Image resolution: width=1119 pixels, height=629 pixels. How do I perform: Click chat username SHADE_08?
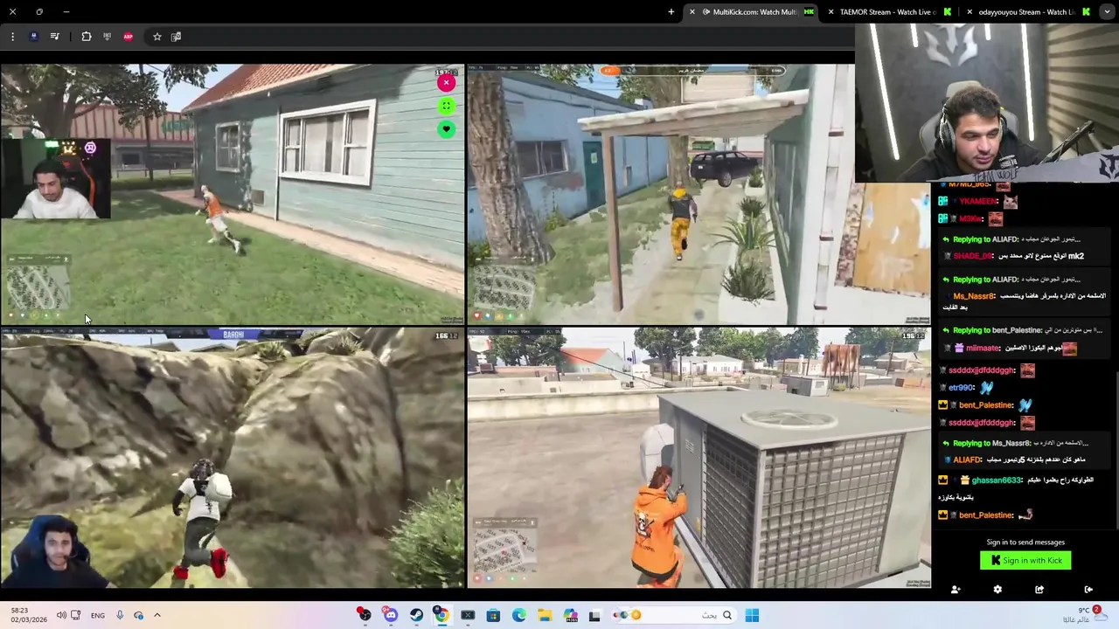972,256
